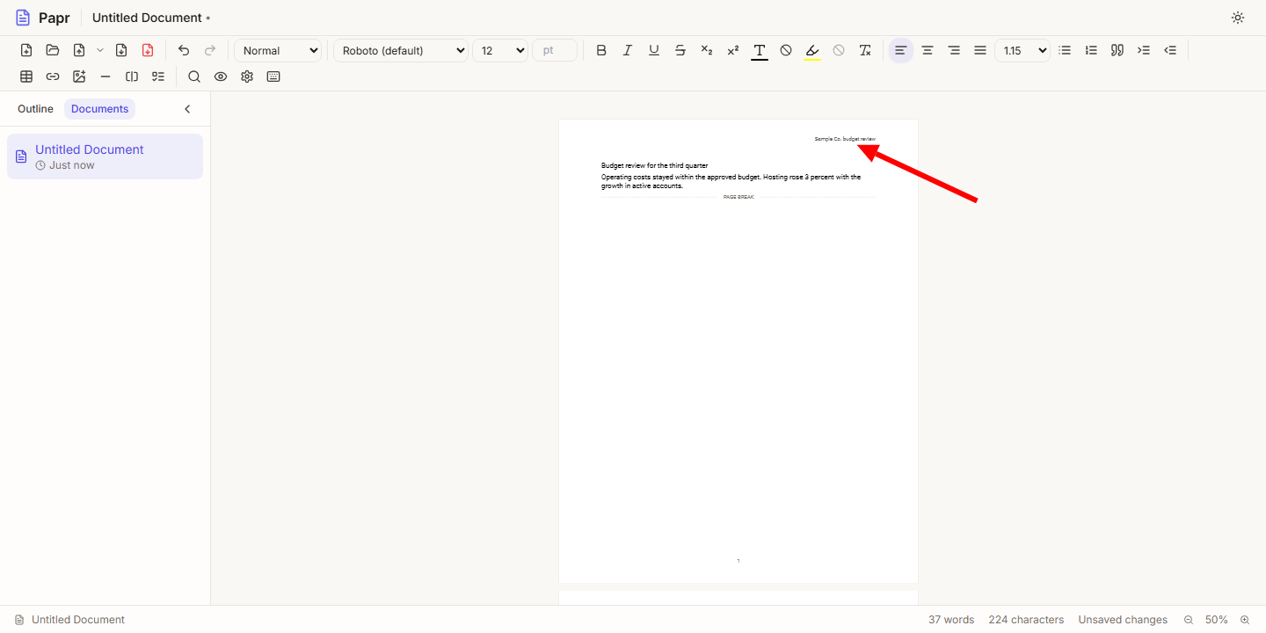The image size is (1266, 633).
Task: Click the export document download icon
Action: point(121,50)
